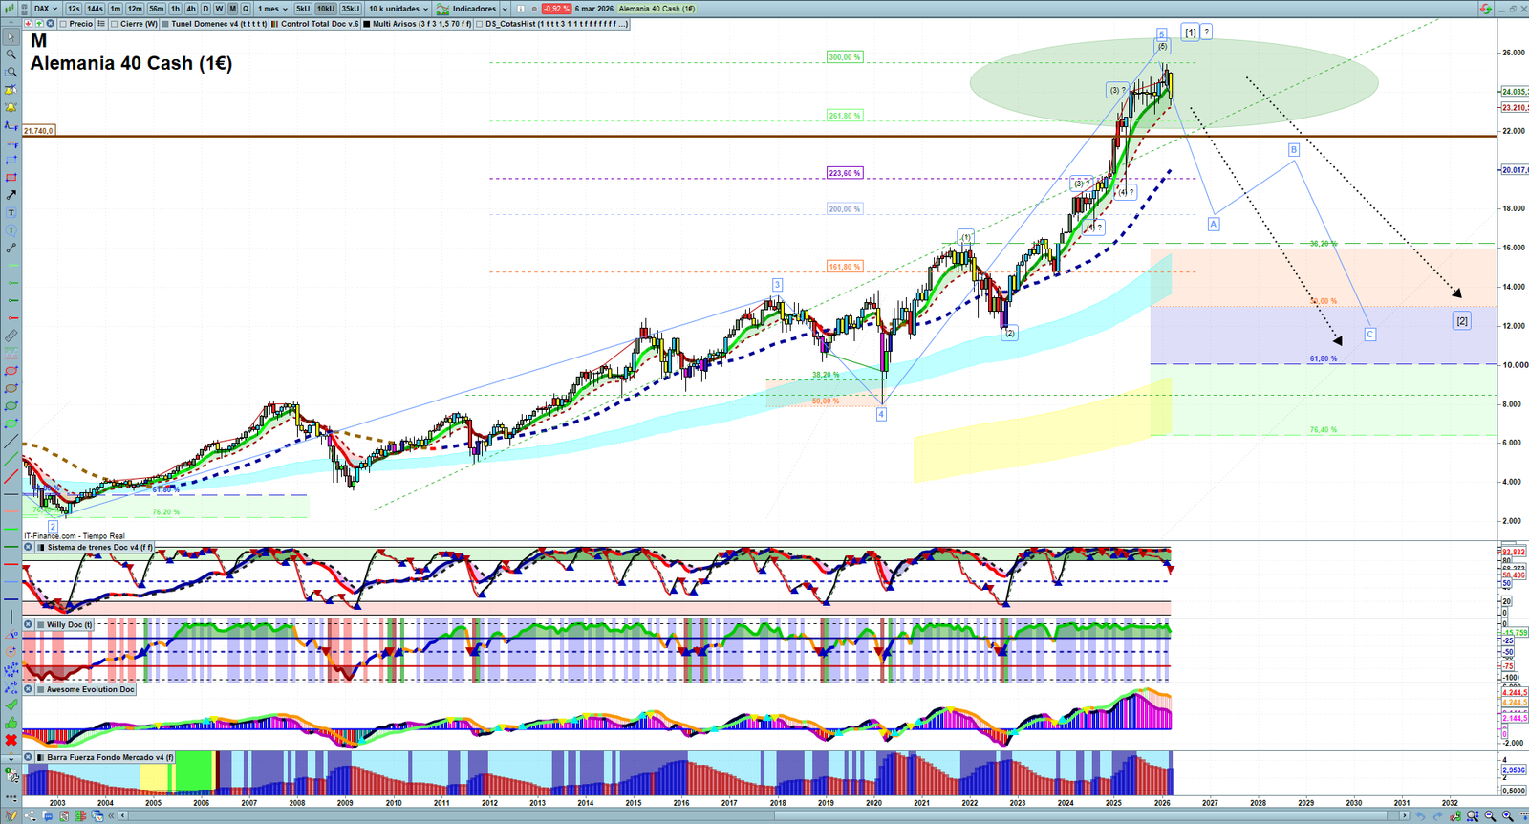Viewport: 1529px width, 824px height.
Task: Select the red ellipse drawing tool
Action: coord(11,371)
